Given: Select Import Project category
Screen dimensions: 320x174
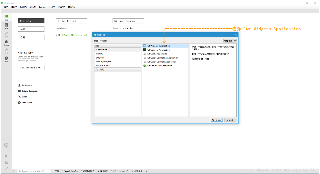Looking at the screenshot, I should tap(118, 65).
